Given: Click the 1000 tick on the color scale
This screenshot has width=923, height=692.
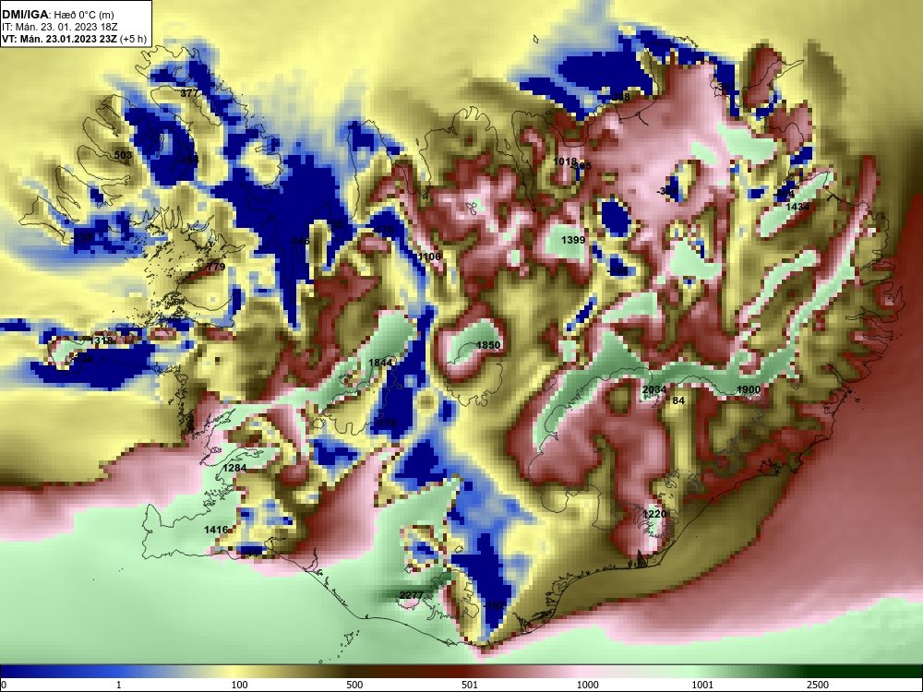Looking at the screenshot, I should click(587, 685).
